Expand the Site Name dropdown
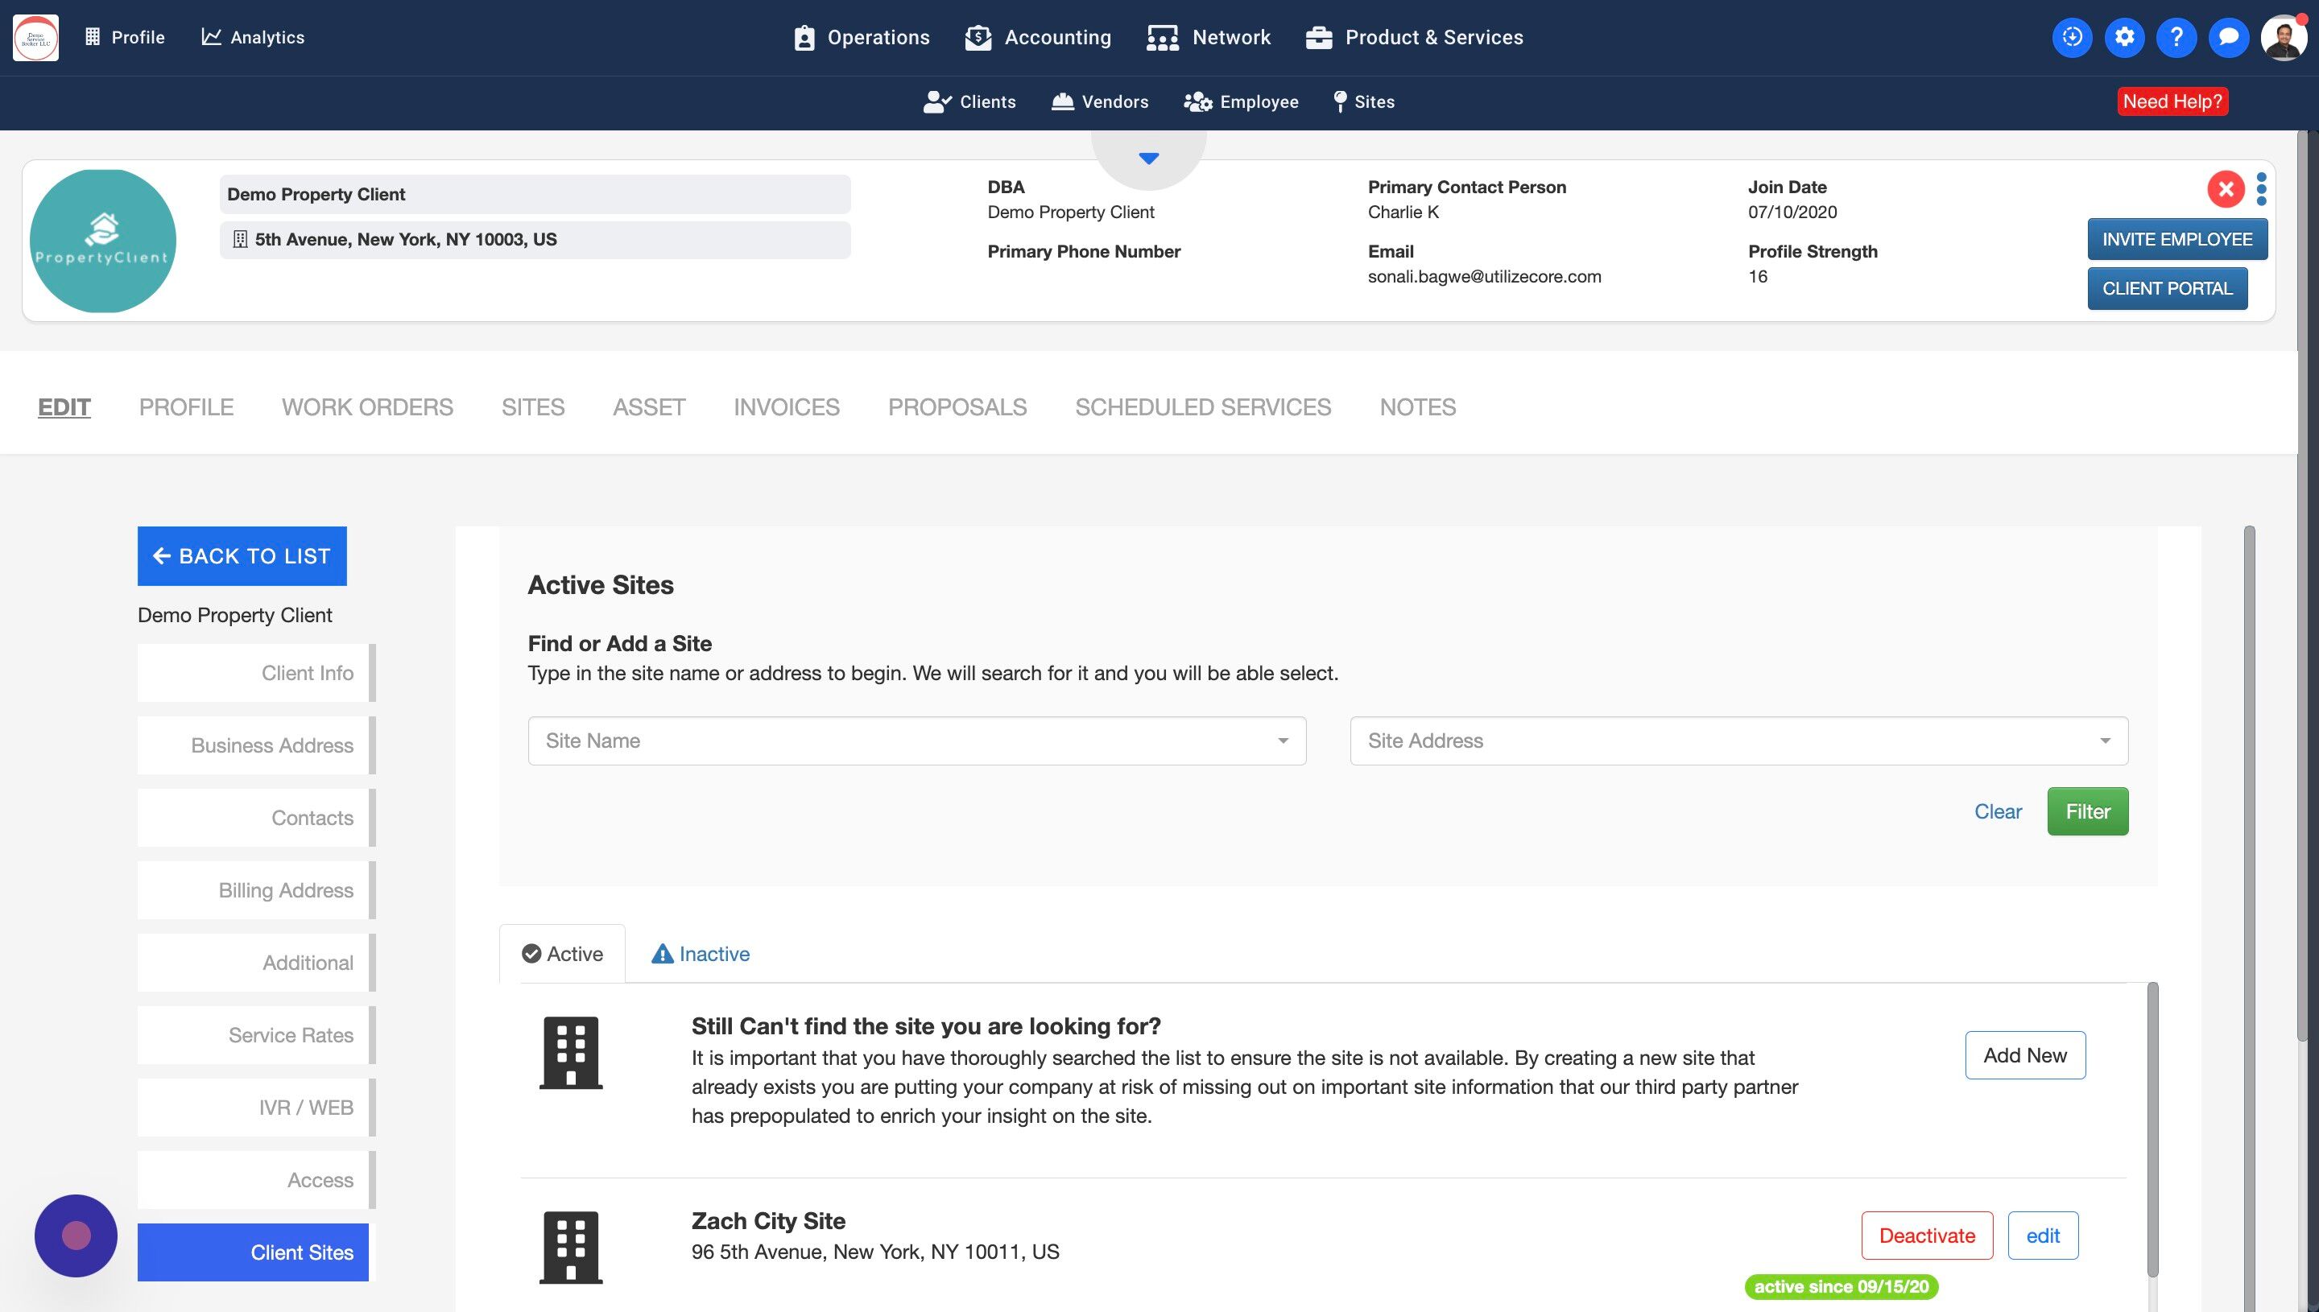Image resolution: width=2319 pixels, height=1312 pixels. coord(916,741)
